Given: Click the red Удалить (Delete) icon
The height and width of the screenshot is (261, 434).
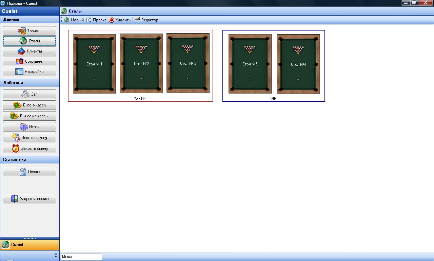Looking at the screenshot, I should pyautogui.click(x=112, y=20).
